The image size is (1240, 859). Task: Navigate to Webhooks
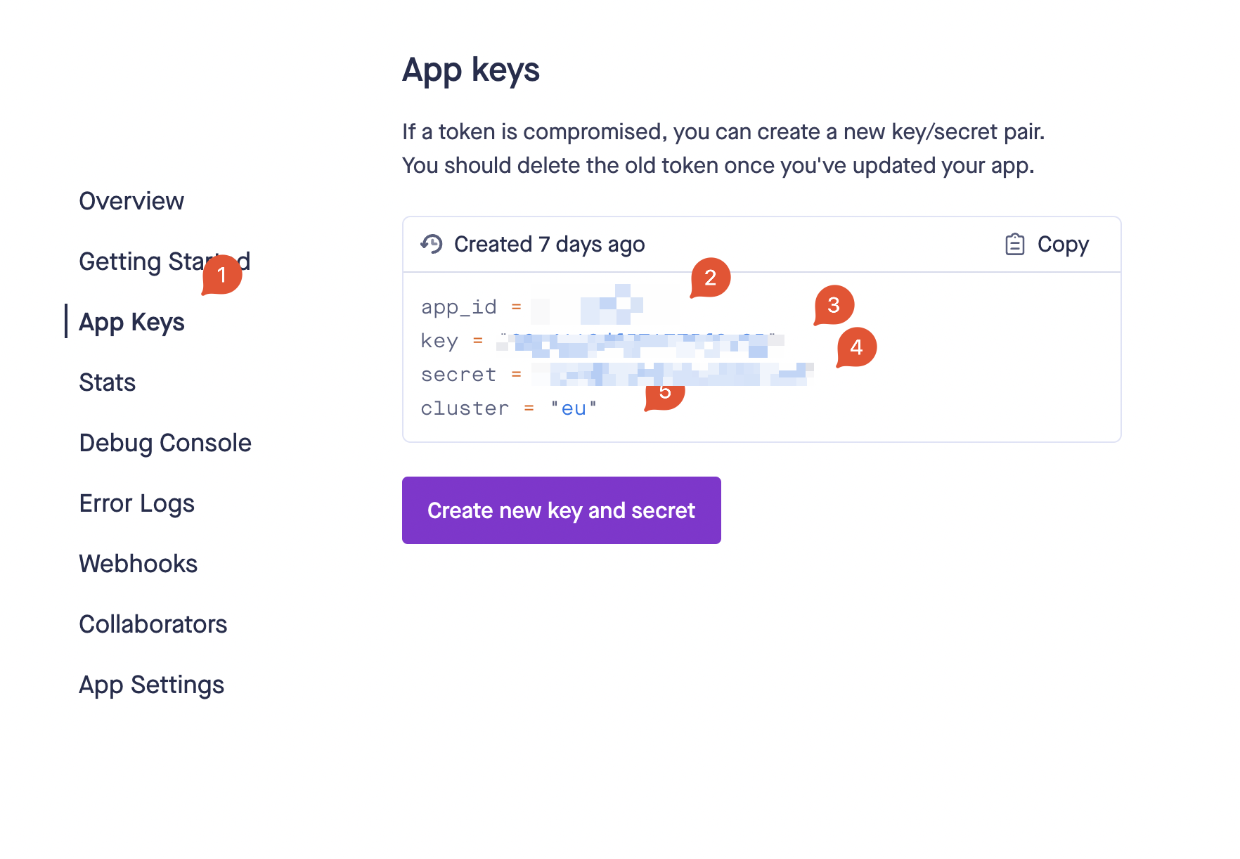138,564
